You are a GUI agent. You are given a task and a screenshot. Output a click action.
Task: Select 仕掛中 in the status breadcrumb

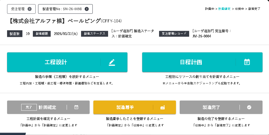239,9
